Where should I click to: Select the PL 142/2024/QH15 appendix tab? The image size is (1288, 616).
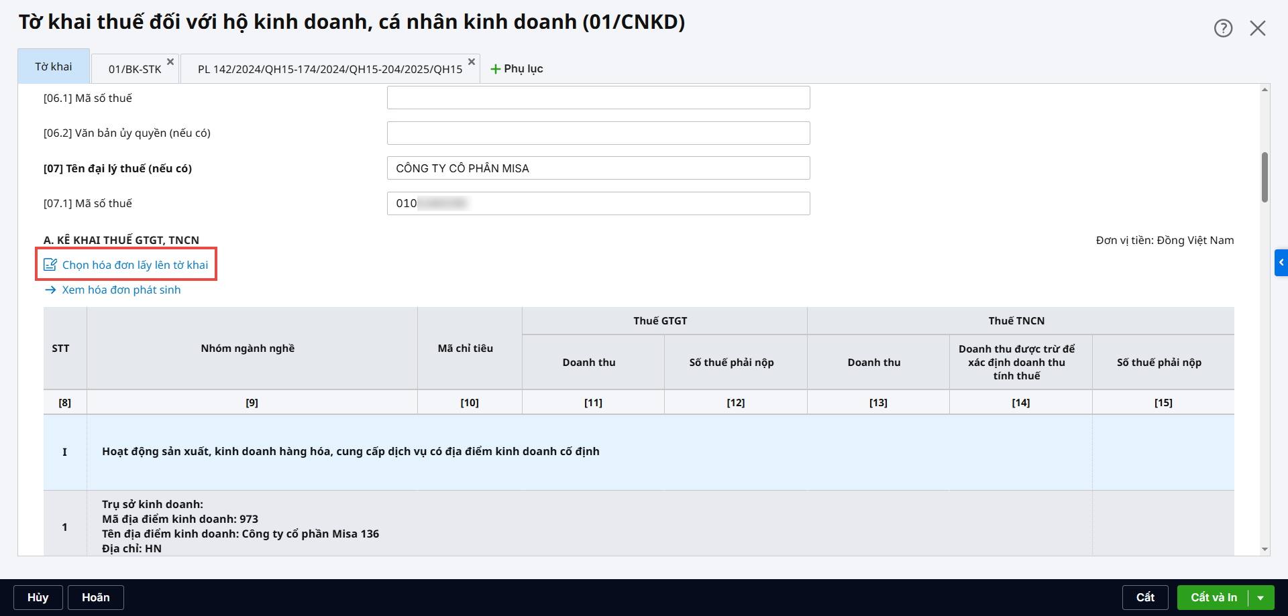(329, 69)
